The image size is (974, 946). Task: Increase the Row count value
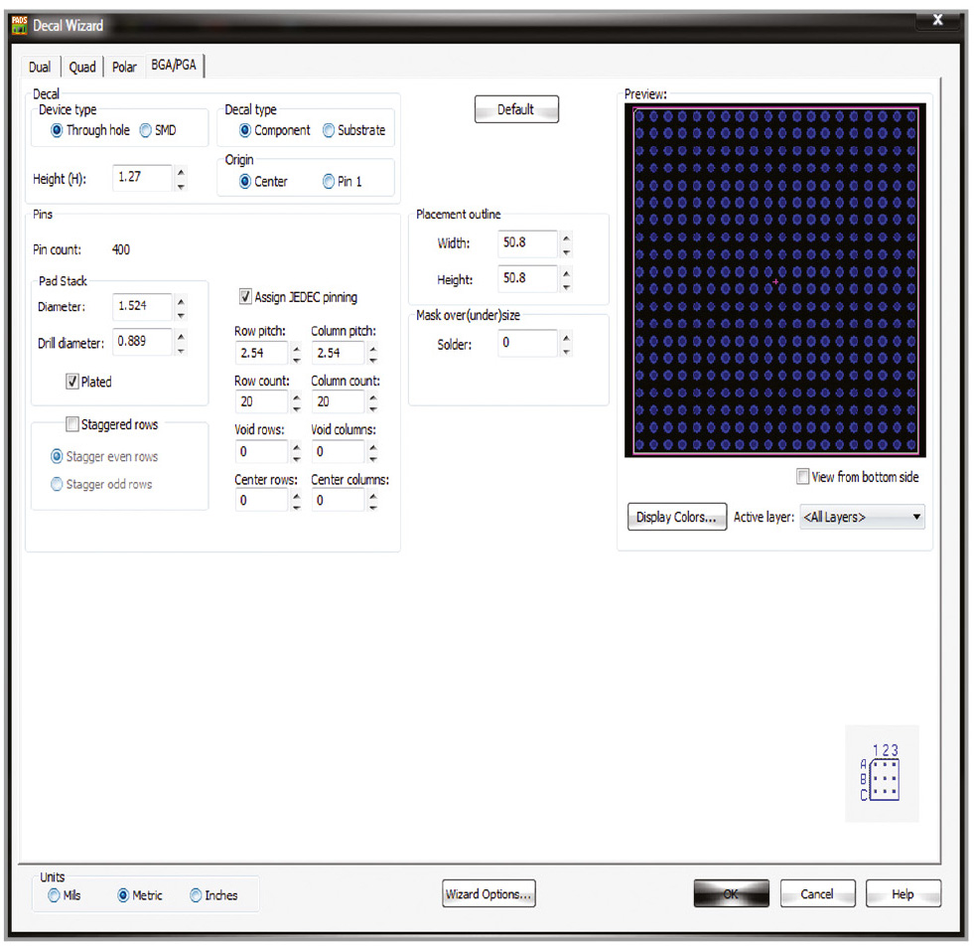[296, 396]
